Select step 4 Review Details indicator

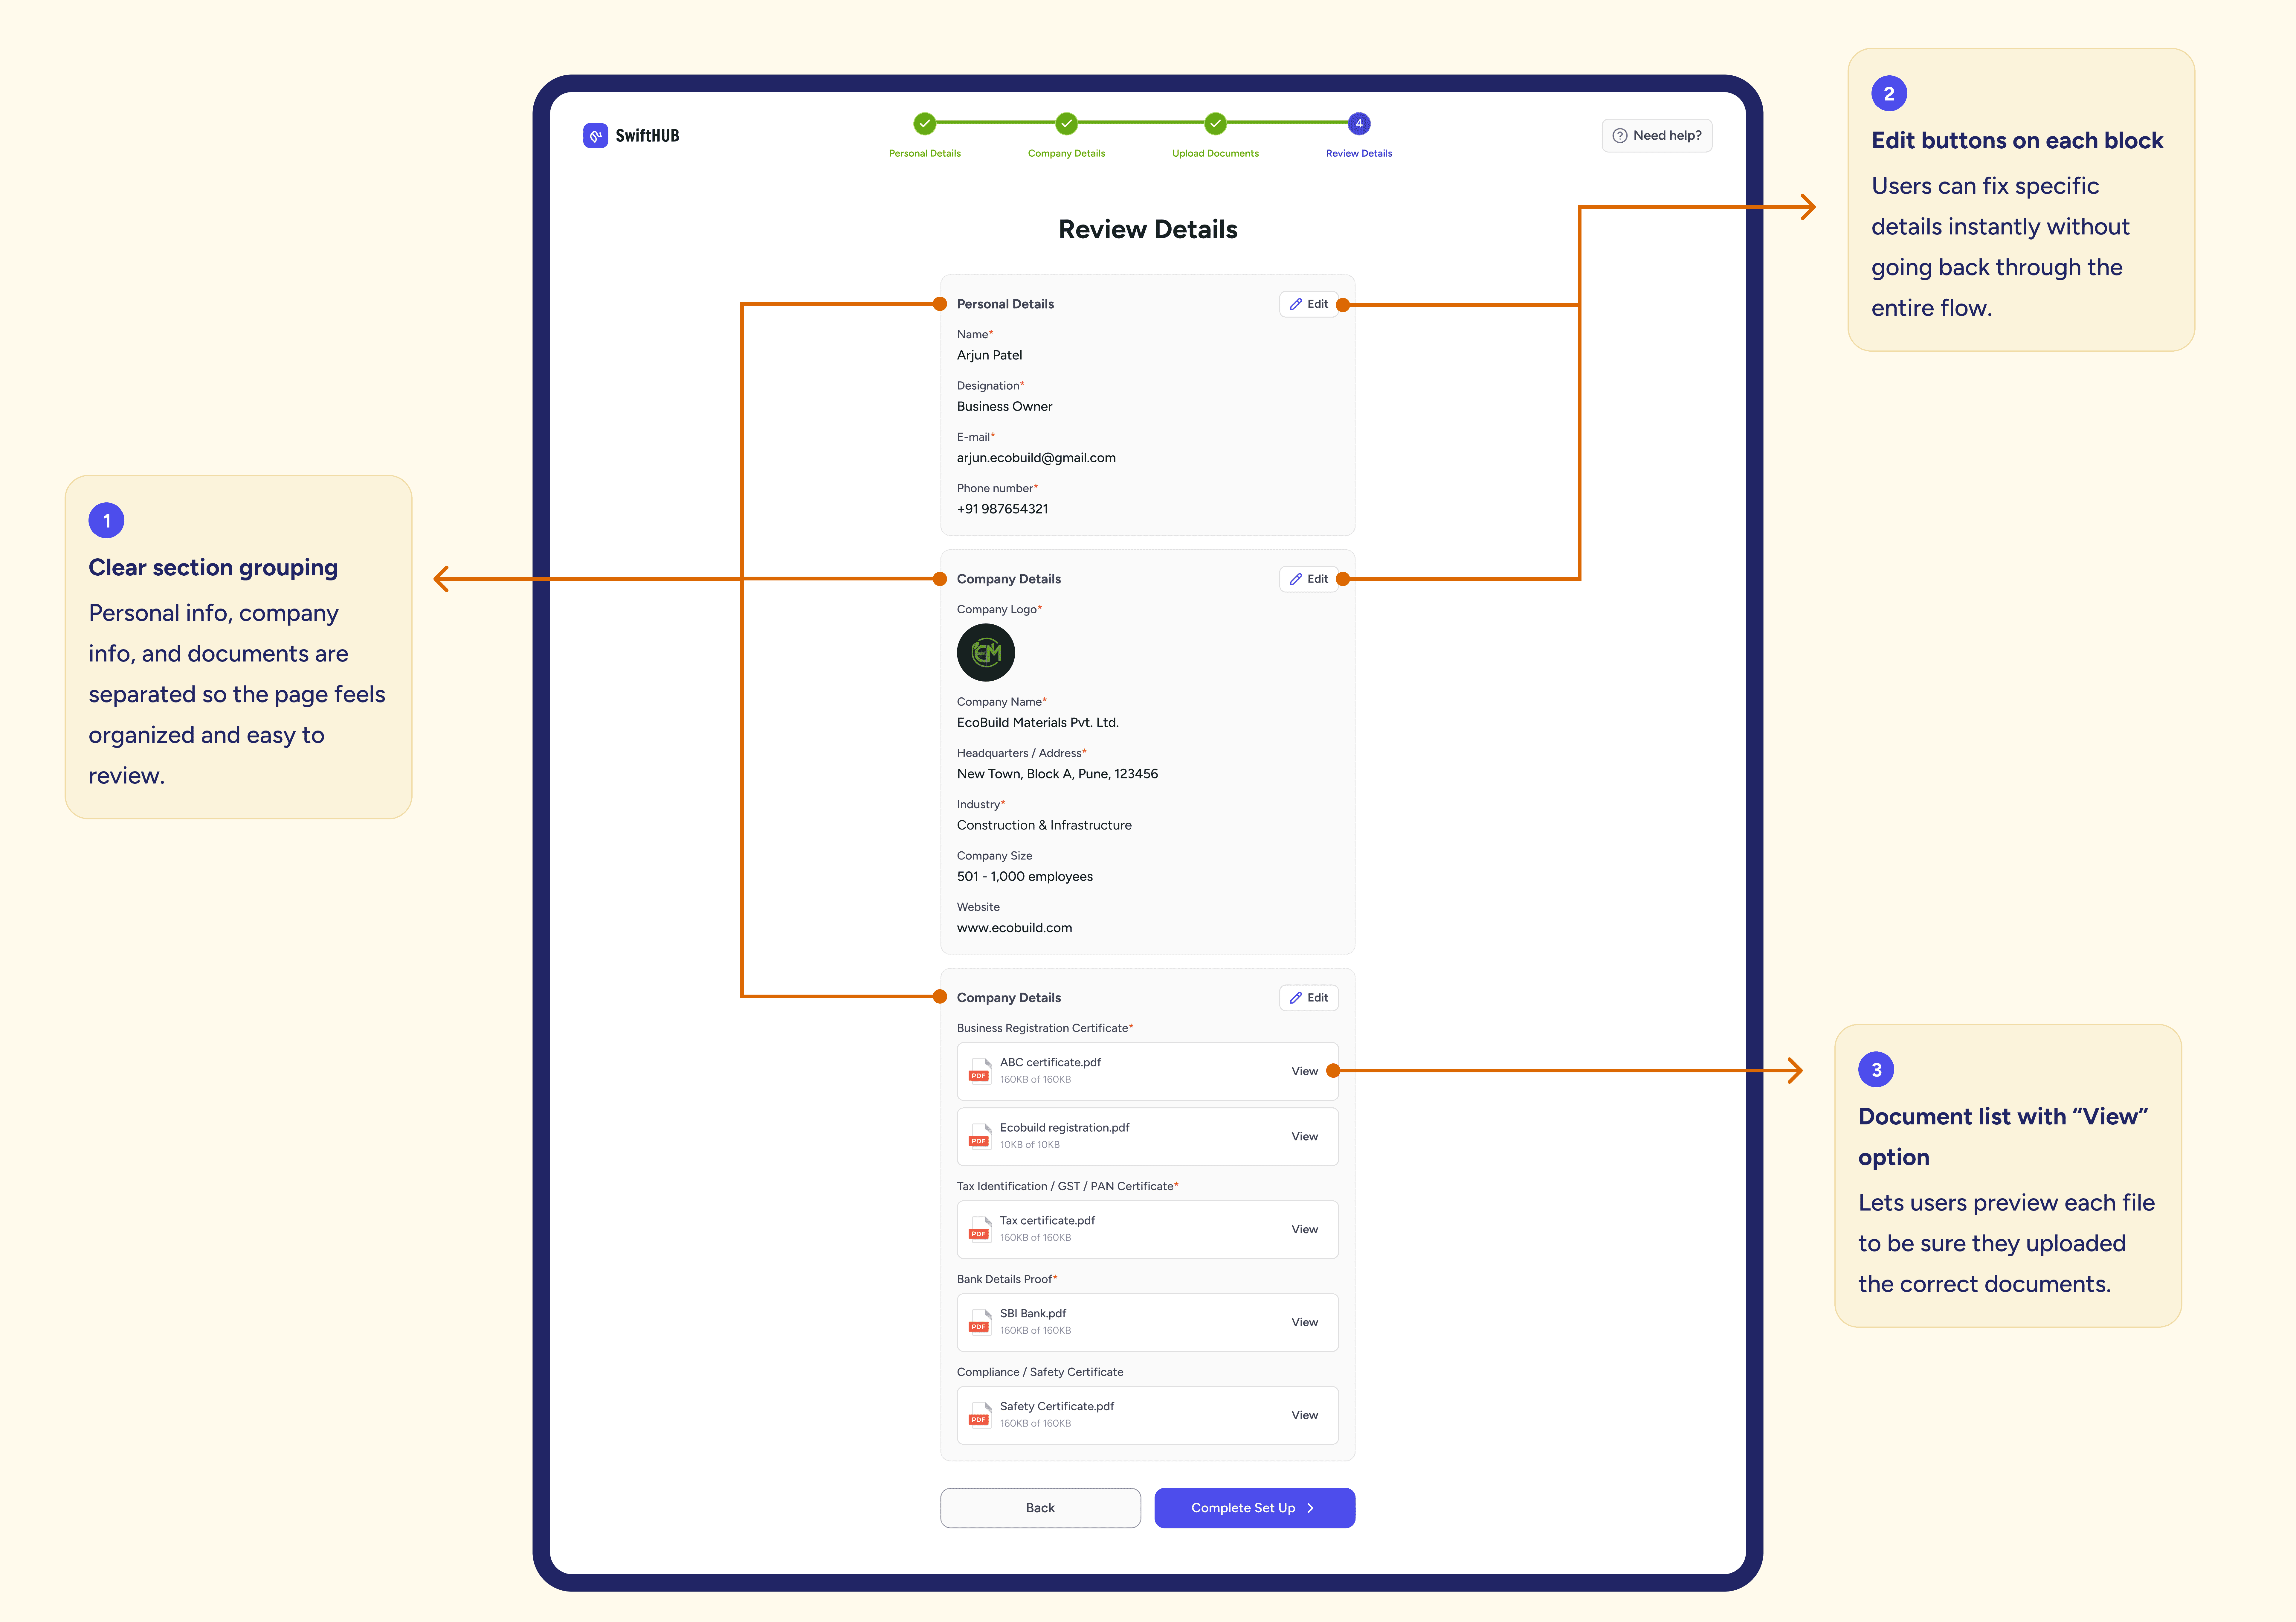point(1358,123)
